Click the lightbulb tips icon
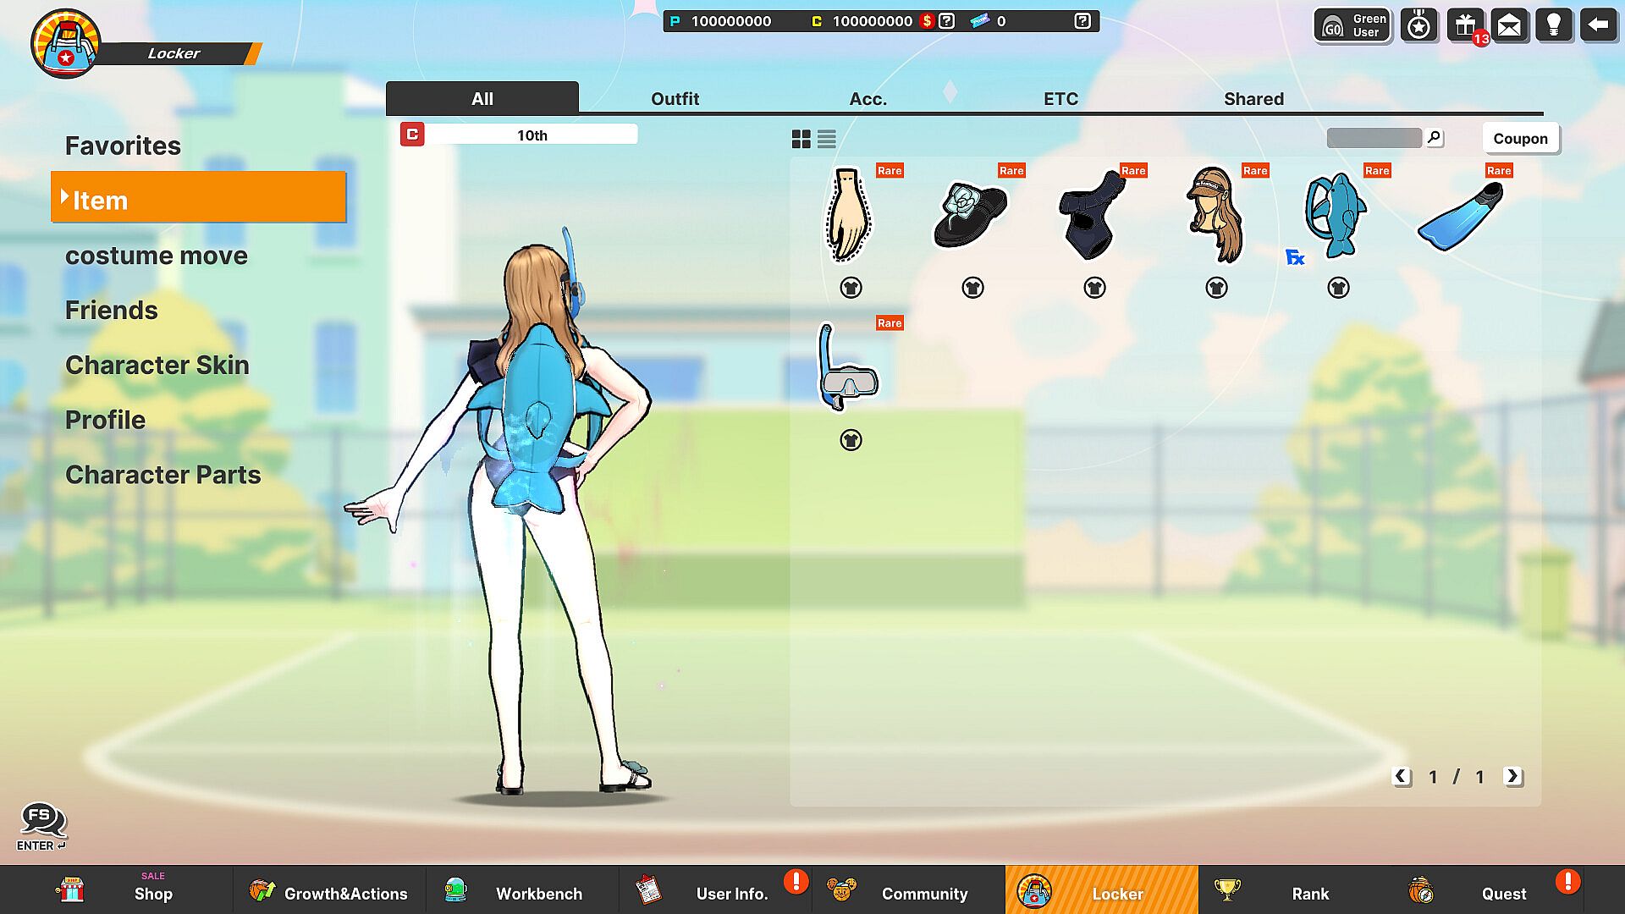Image resolution: width=1625 pixels, height=914 pixels. (1553, 25)
